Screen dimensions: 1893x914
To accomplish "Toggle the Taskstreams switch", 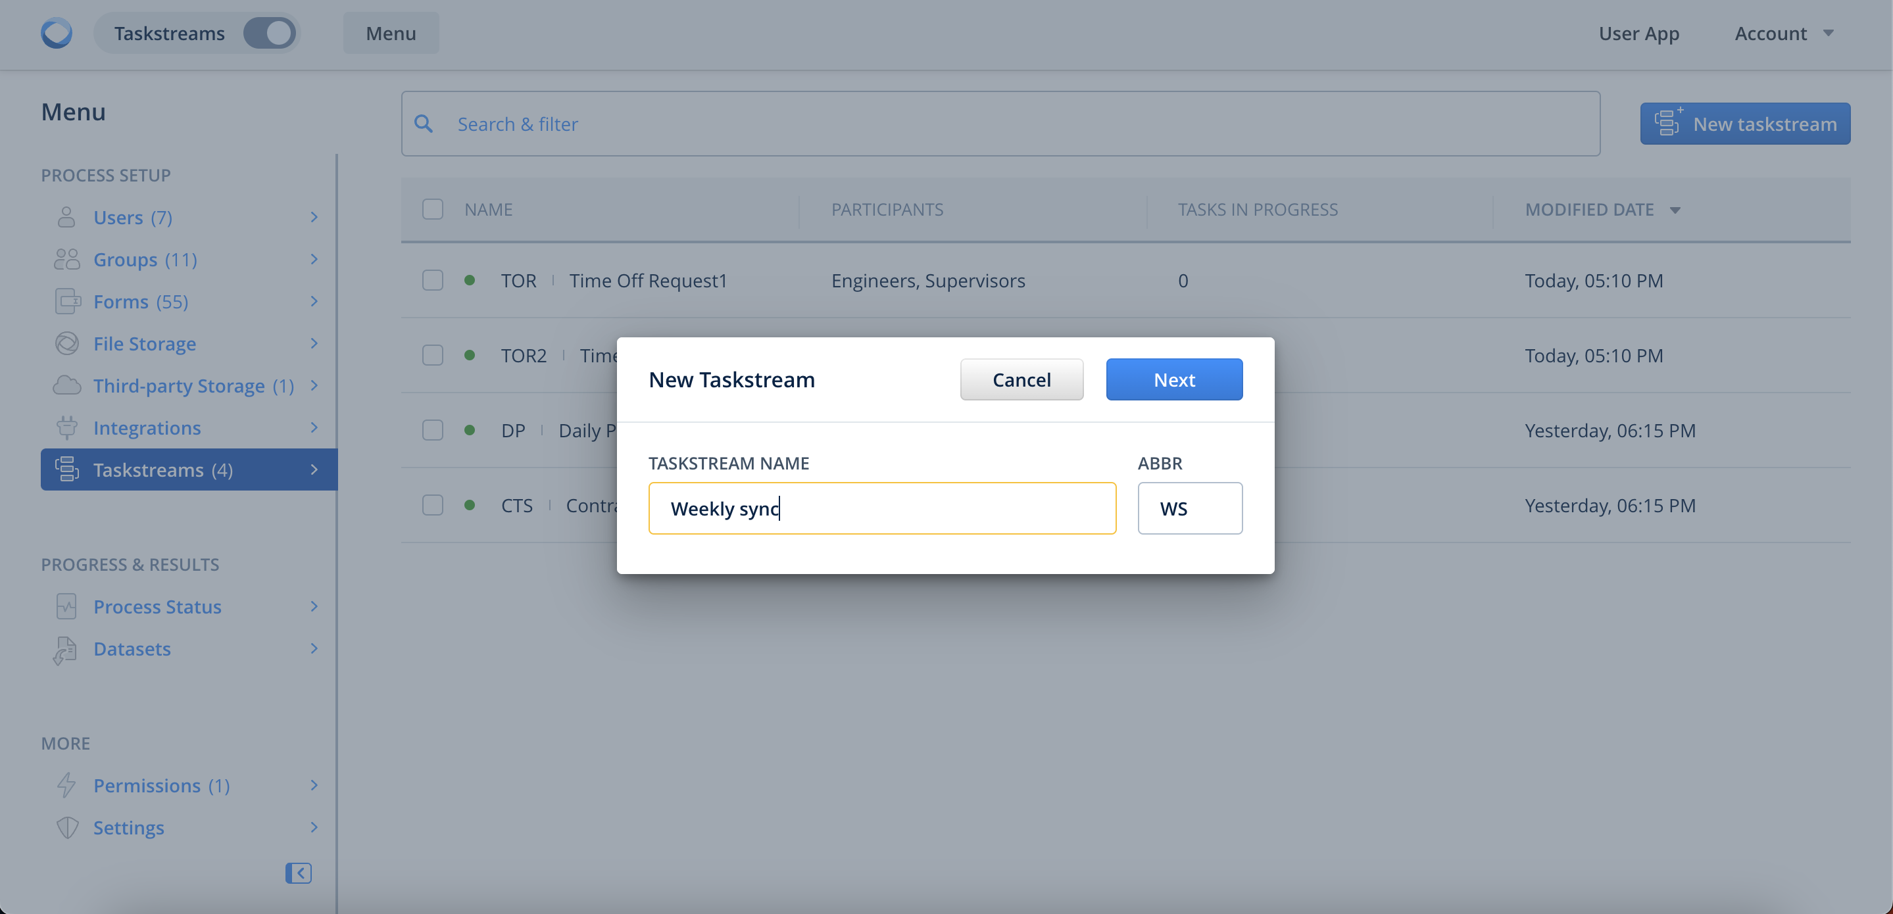I will (269, 33).
